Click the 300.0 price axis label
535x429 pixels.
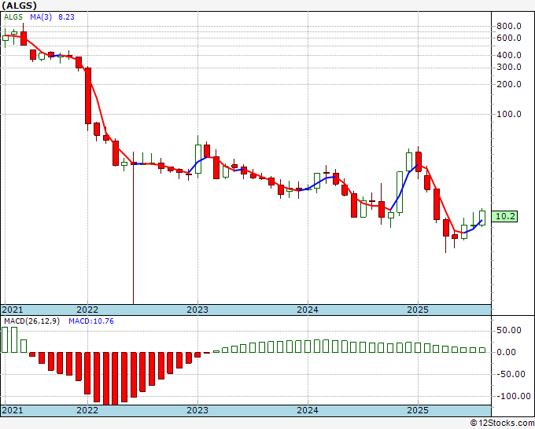[509, 67]
